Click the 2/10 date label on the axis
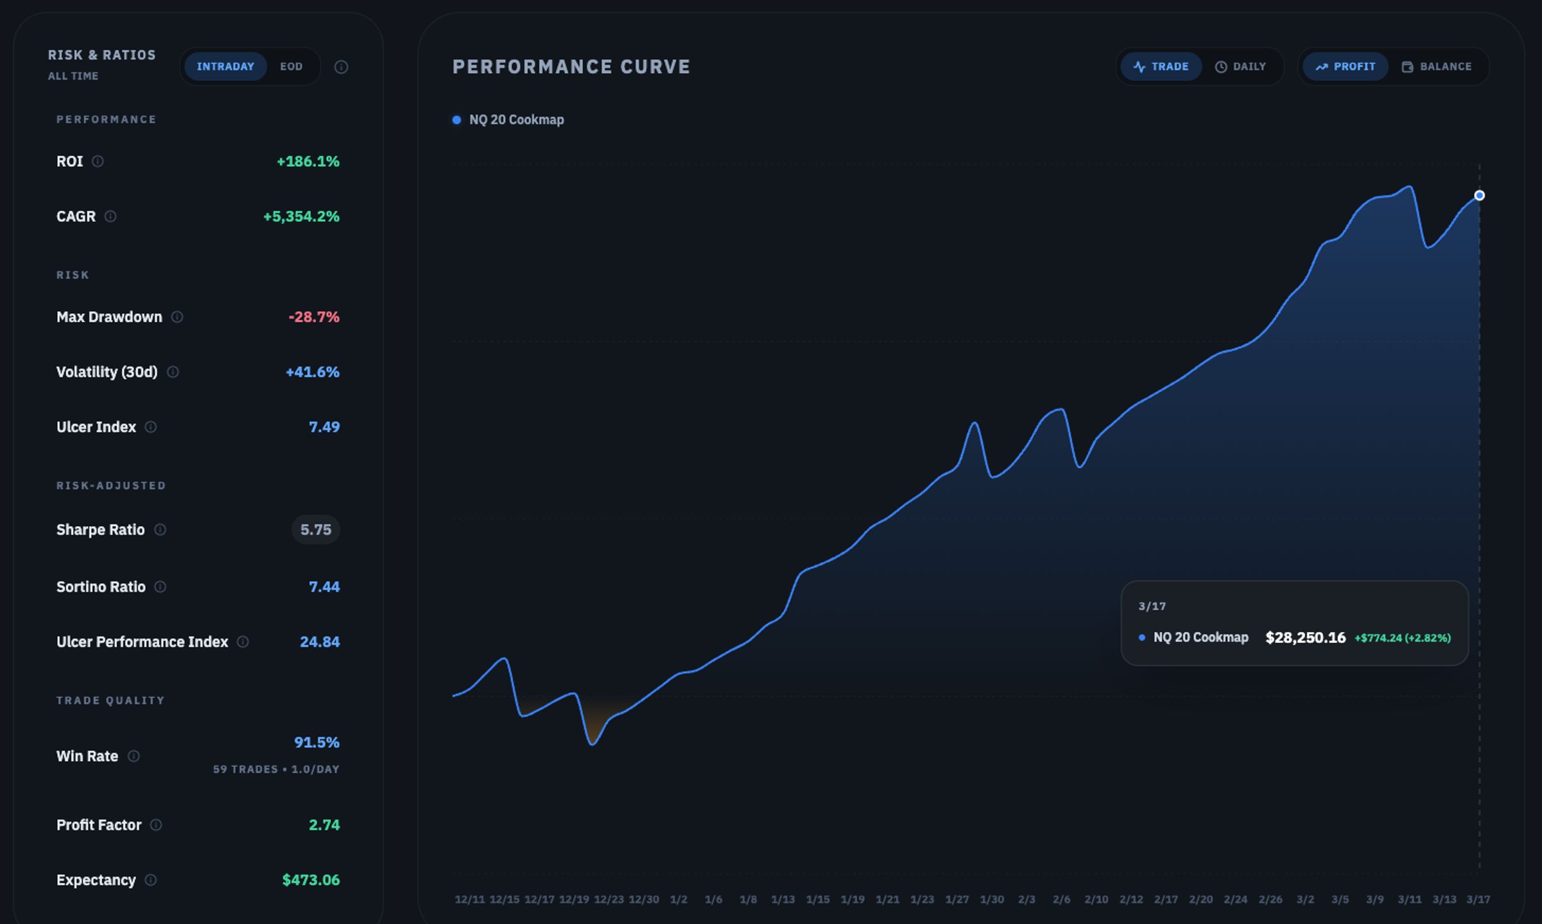 pyautogui.click(x=1096, y=900)
